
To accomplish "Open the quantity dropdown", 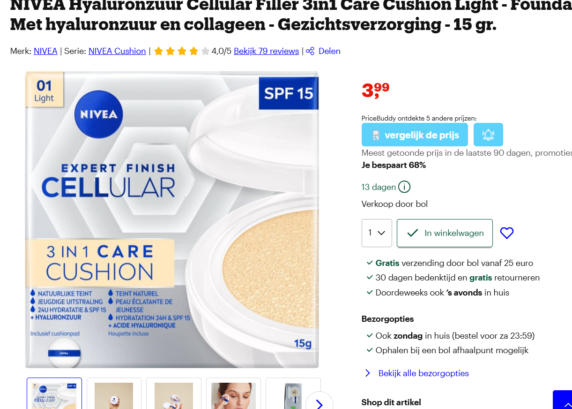I will pos(377,233).
